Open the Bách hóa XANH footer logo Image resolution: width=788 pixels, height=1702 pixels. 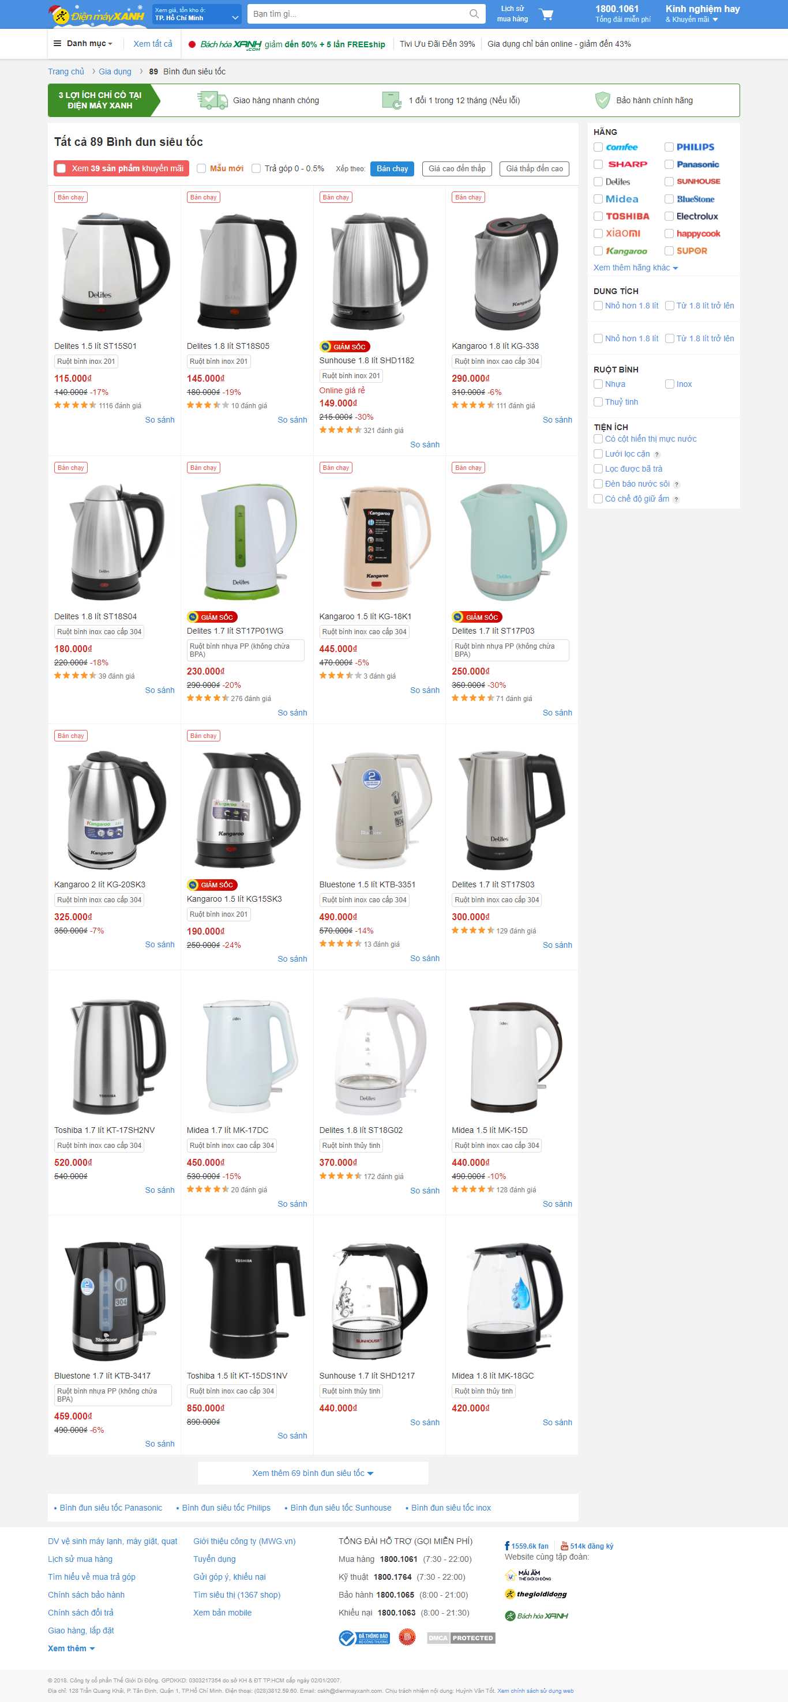point(536,1616)
